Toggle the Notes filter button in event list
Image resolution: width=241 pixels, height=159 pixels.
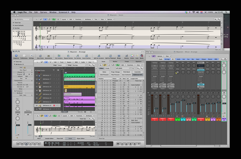(104, 72)
